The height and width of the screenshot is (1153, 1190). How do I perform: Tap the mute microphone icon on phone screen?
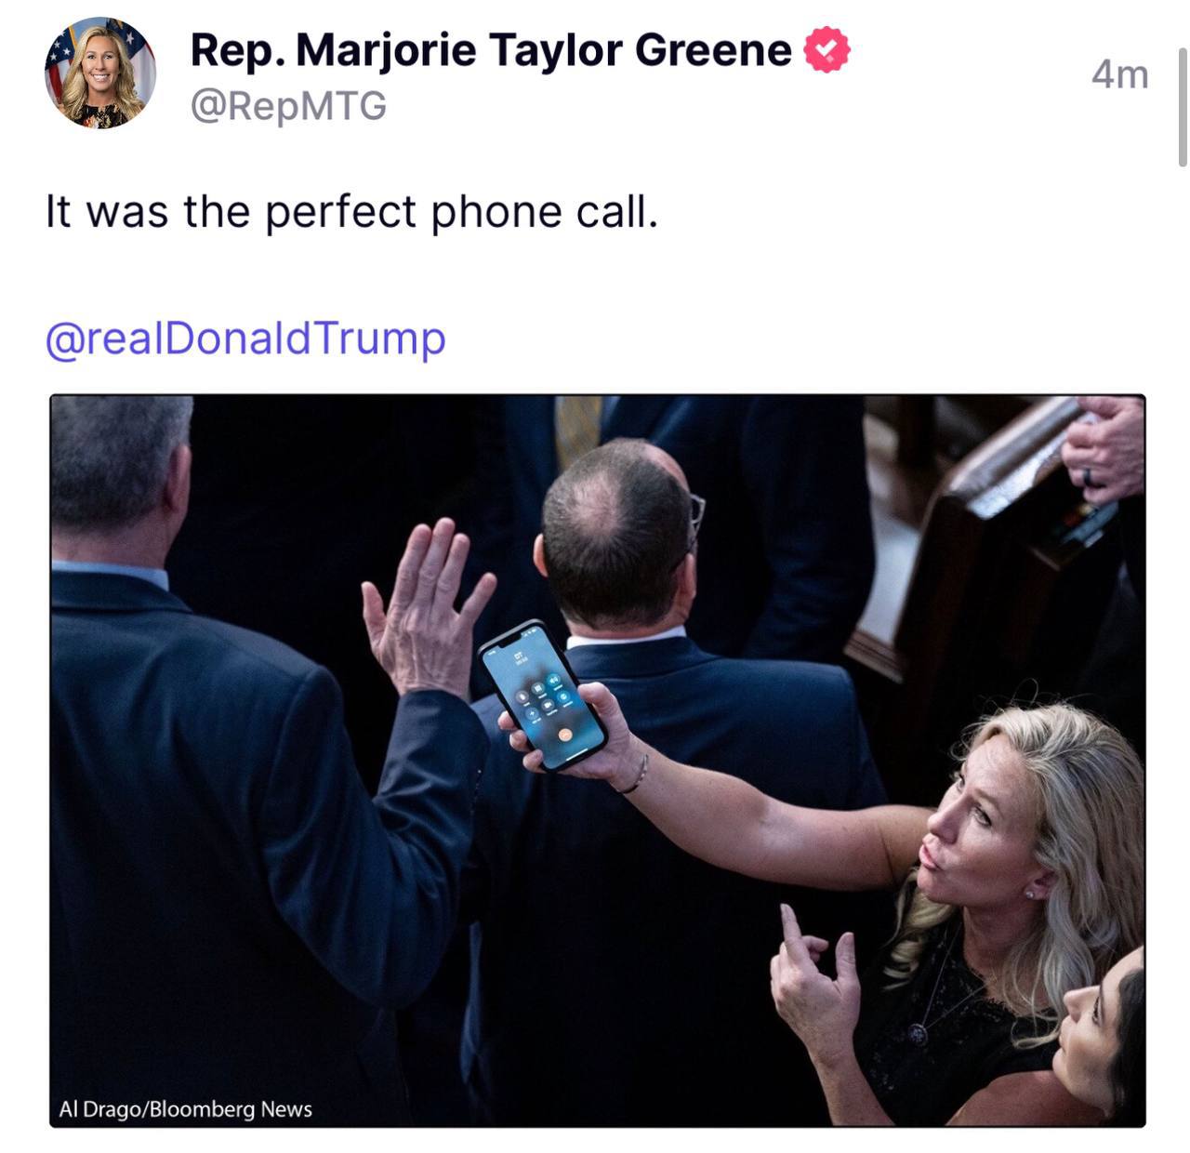click(522, 696)
